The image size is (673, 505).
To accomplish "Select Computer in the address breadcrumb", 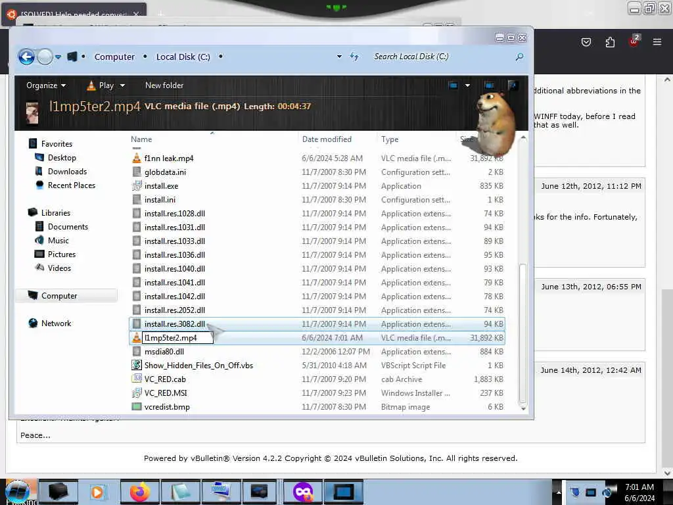I will coord(114,57).
